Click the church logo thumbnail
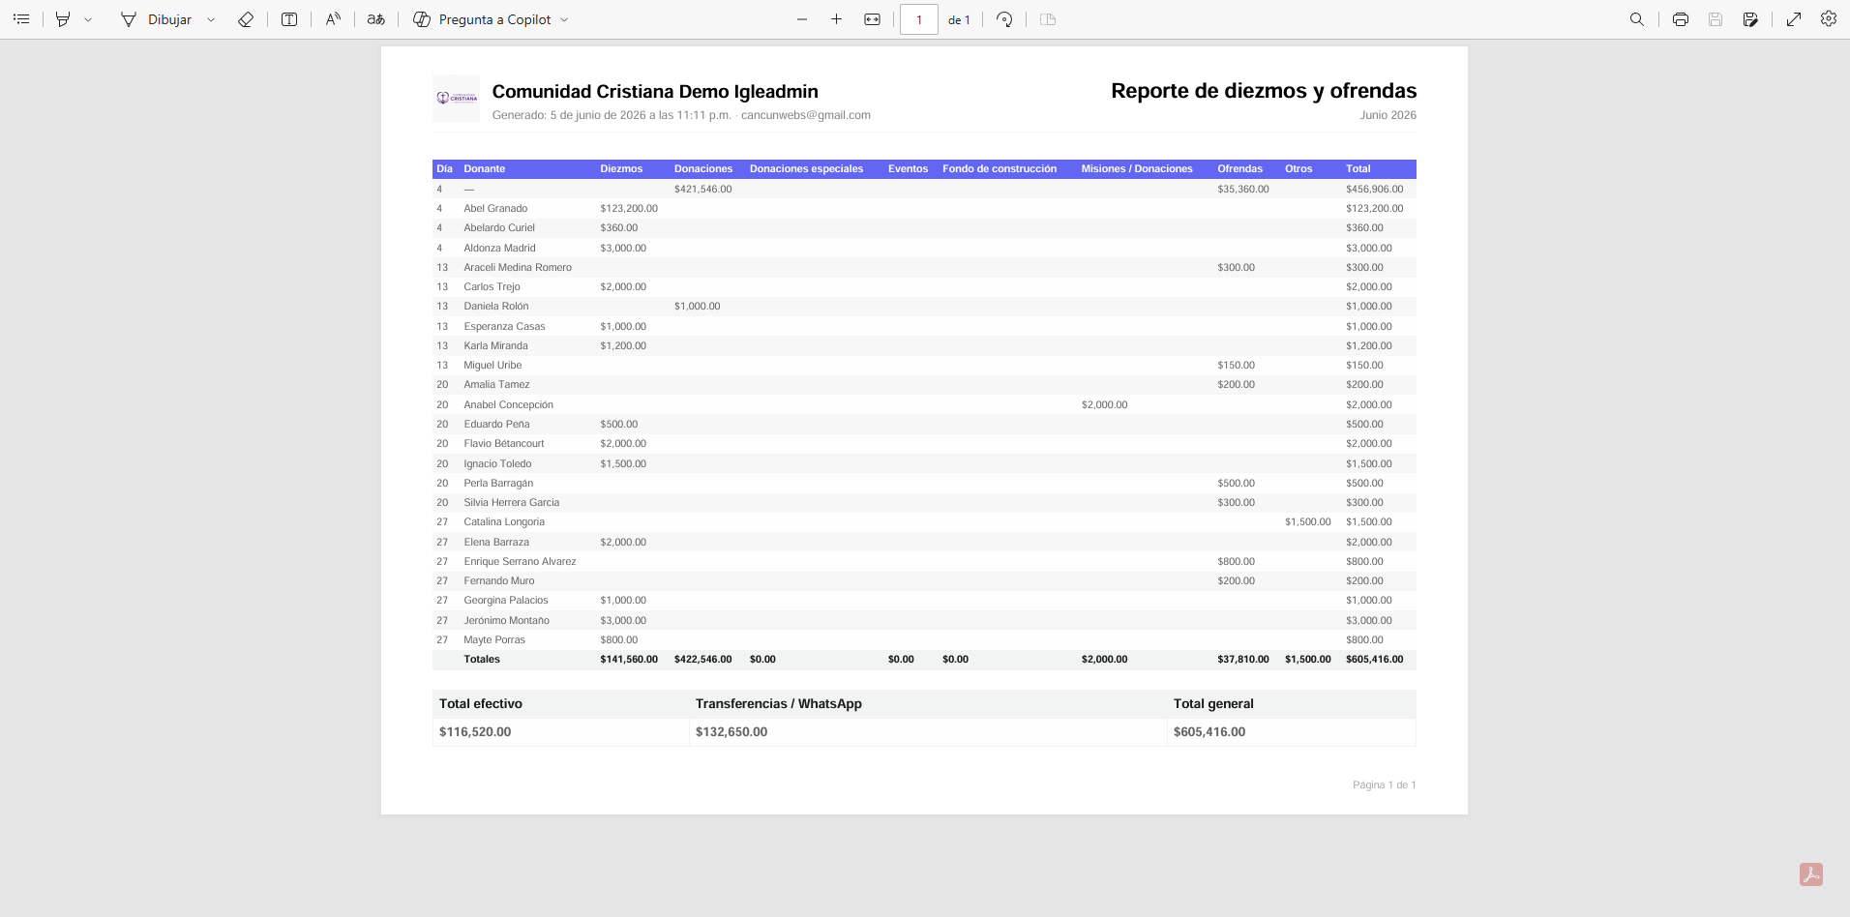The height and width of the screenshot is (917, 1850). pos(457,98)
